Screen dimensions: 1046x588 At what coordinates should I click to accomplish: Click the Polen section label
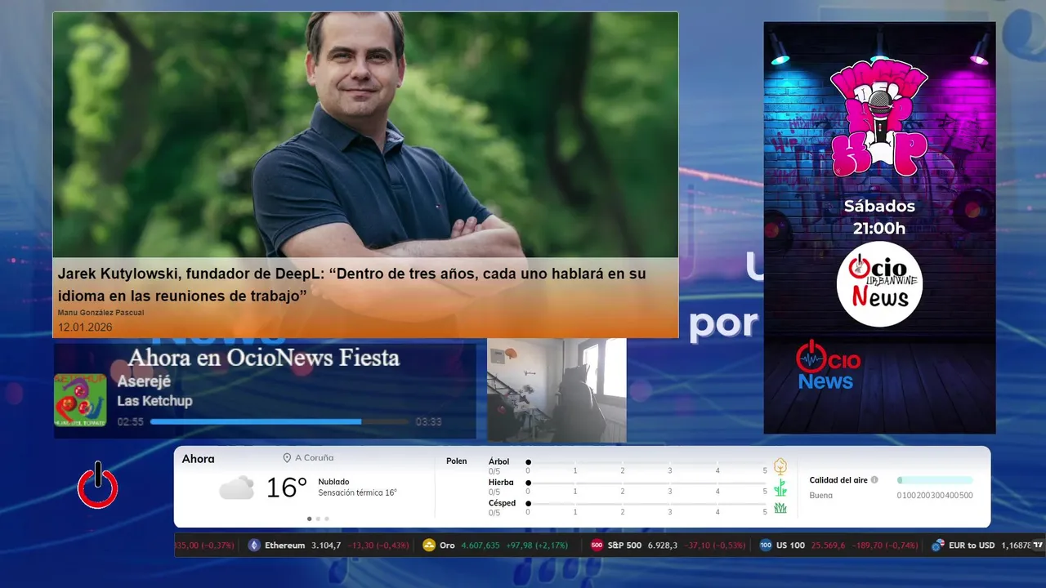(457, 461)
